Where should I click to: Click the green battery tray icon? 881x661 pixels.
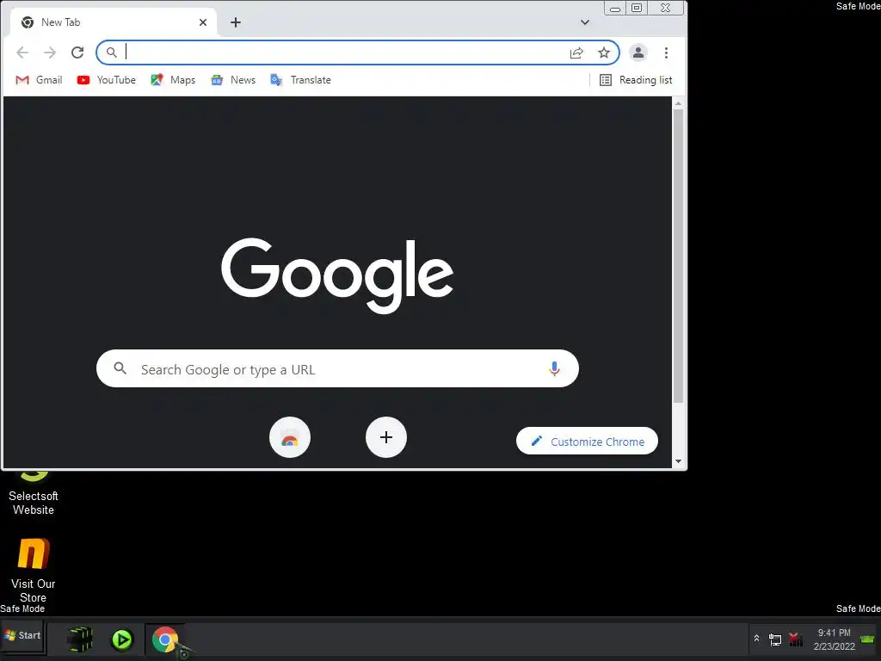[x=867, y=639]
